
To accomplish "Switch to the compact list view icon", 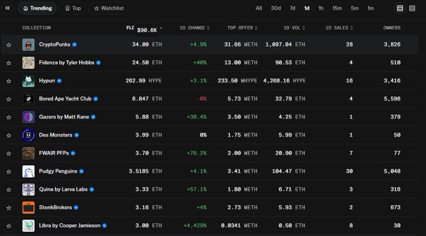I will pyautogui.click(x=412, y=8).
